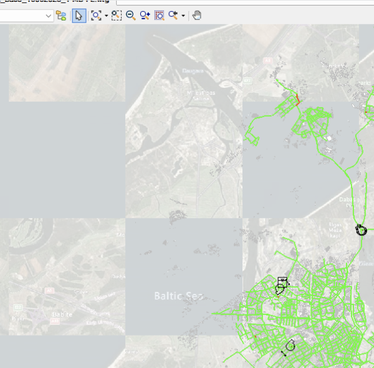This screenshot has height=368, width=374.
Task: Click the Zoom Out magnifier
Action: (x=130, y=16)
